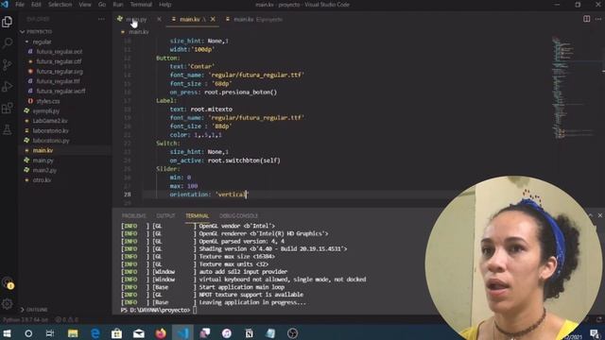This screenshot has height=340, width=605.
Task: Open the Edit menu
Action: pyautogui.click(x=36, y=5)
